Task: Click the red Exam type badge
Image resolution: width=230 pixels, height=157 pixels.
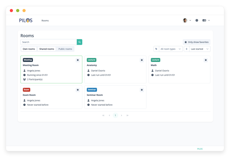Action: pos(26,90)
